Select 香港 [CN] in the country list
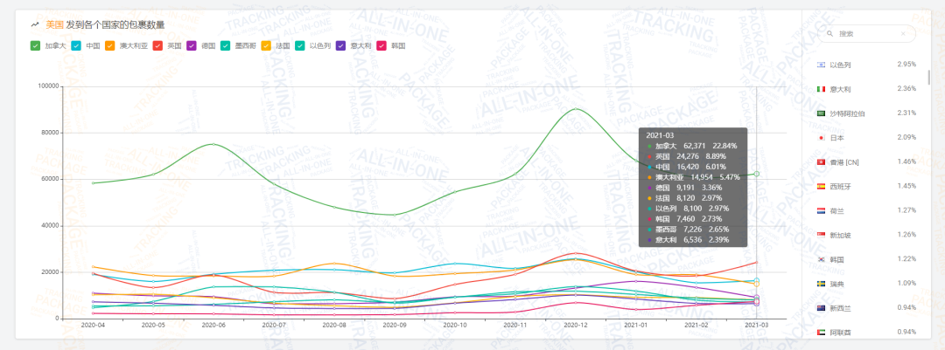Screen dimensions: 945x350 (x=847, y=162)
